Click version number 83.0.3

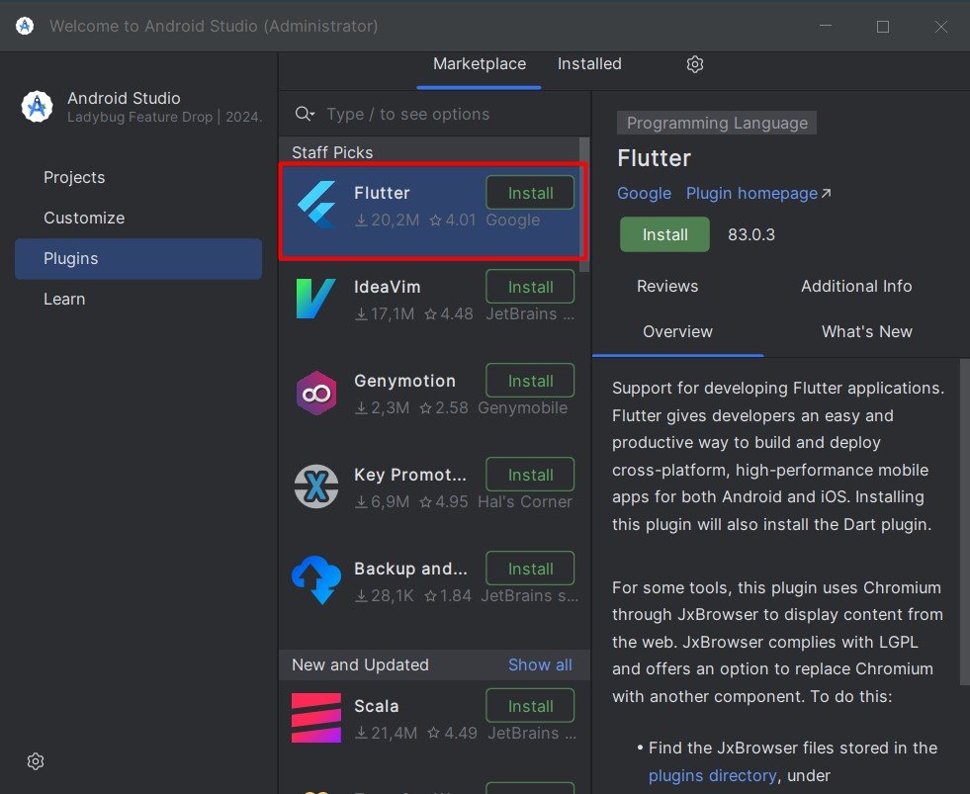(751, 234)
